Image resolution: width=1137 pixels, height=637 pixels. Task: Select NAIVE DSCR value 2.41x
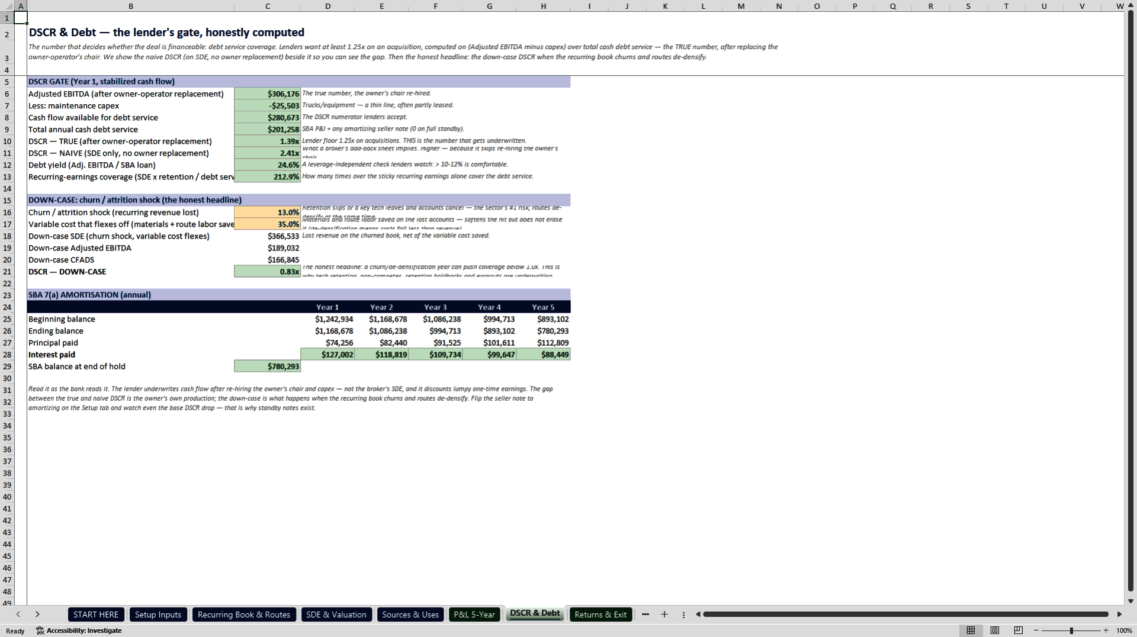click(268, 153)
